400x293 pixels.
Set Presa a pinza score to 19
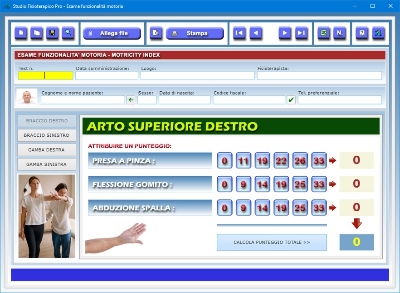(262, 160)
